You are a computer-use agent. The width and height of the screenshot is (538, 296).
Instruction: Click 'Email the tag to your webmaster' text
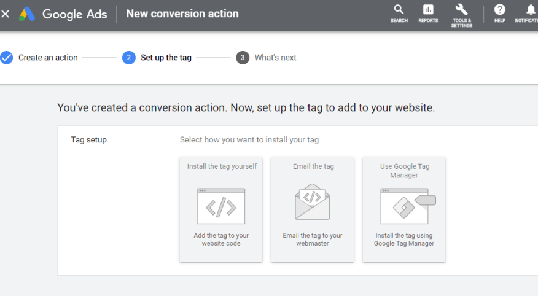(x=313, y=240)
